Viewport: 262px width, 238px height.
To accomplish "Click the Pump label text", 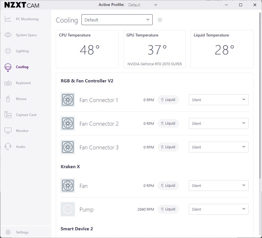I will point(86,209).
